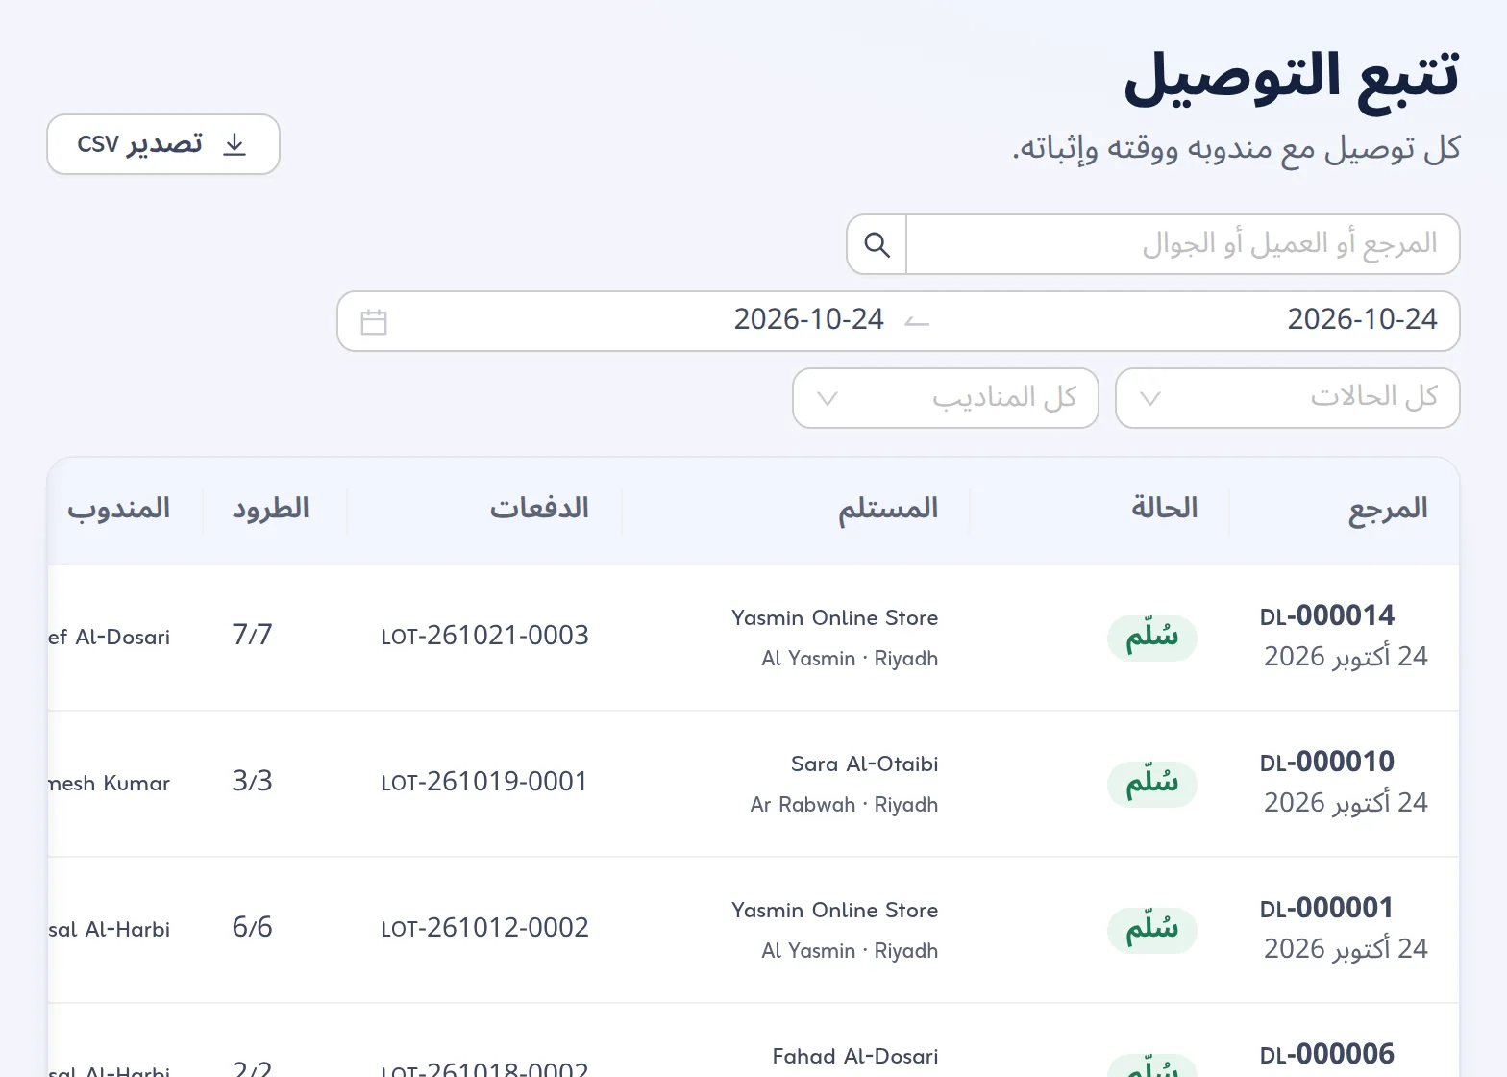
Task: Select batch LOT-261021-0003
Action: [x=485, y=636]
